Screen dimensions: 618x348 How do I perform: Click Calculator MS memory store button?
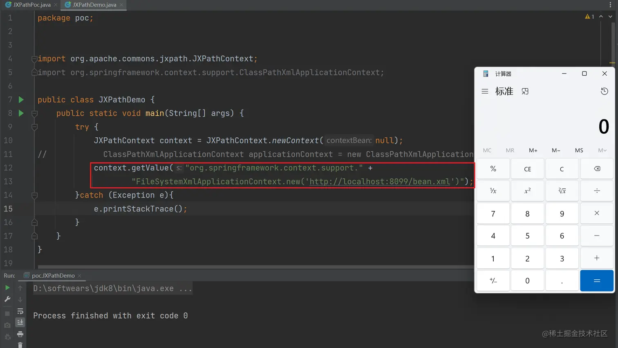pyautogui.click(x=579, y=150)
